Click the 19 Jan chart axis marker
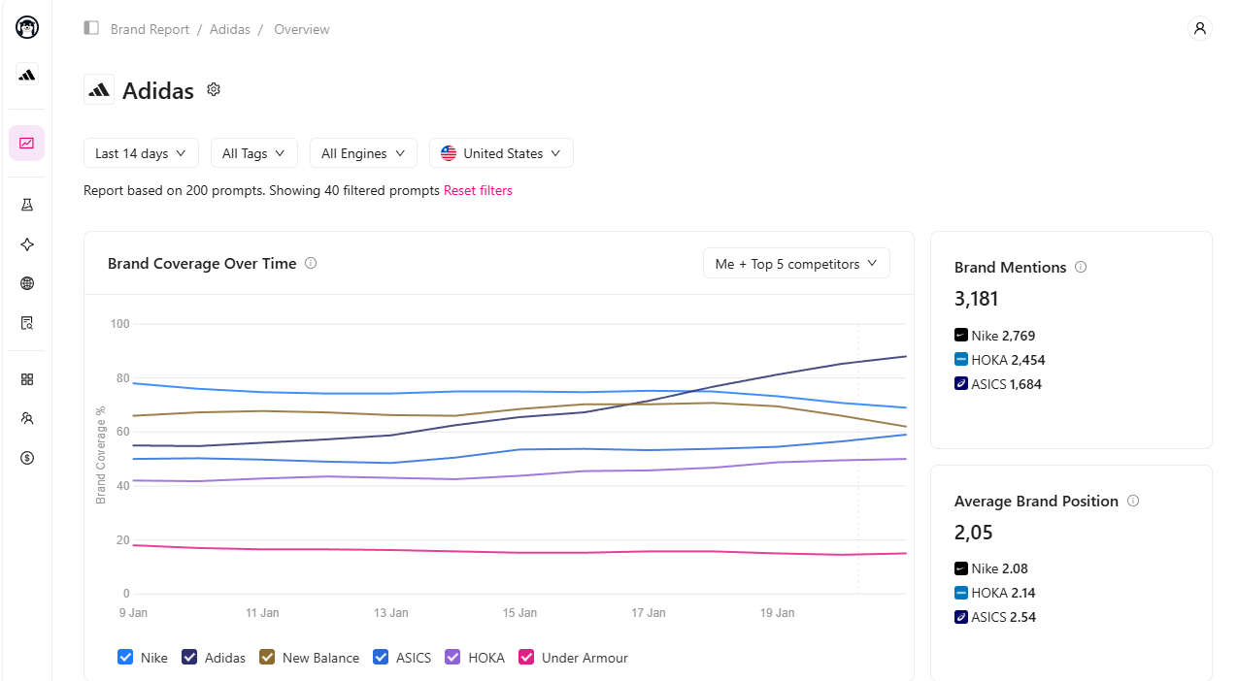 coord(777,613)
